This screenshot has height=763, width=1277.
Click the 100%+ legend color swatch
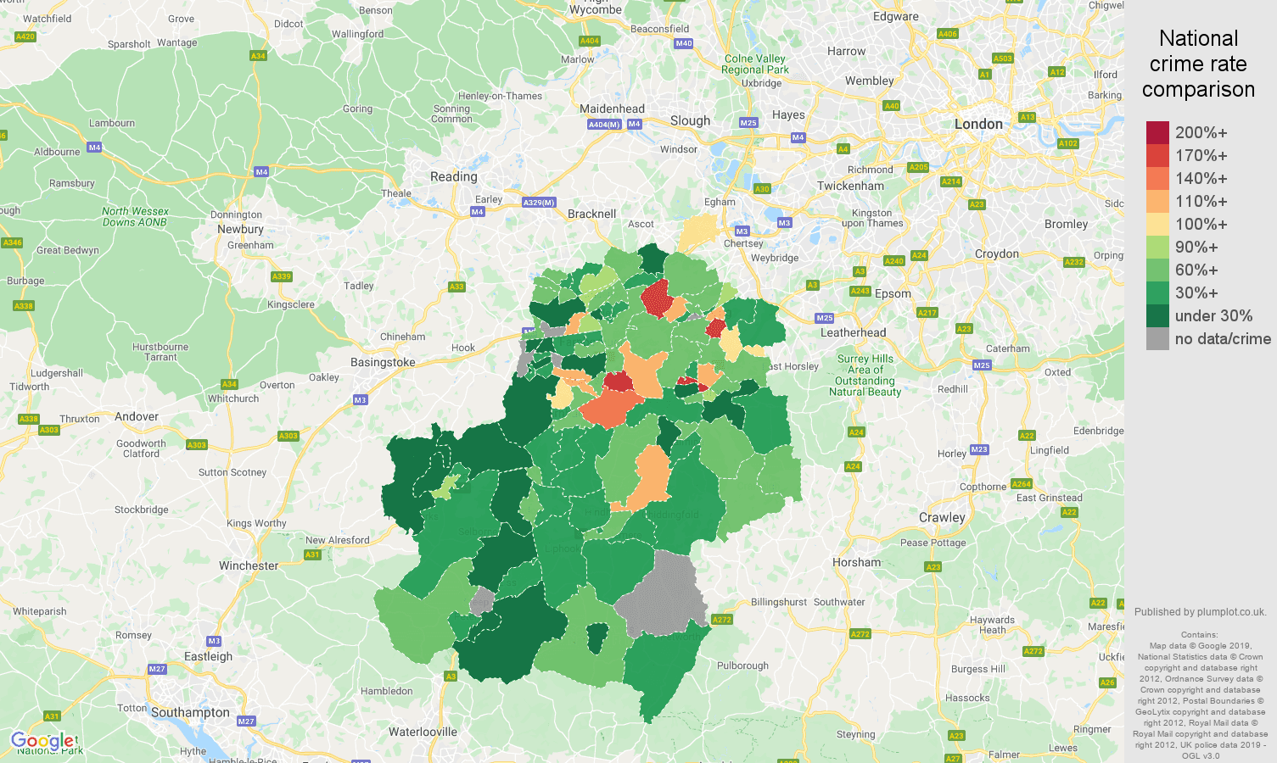pos(1157,225)
